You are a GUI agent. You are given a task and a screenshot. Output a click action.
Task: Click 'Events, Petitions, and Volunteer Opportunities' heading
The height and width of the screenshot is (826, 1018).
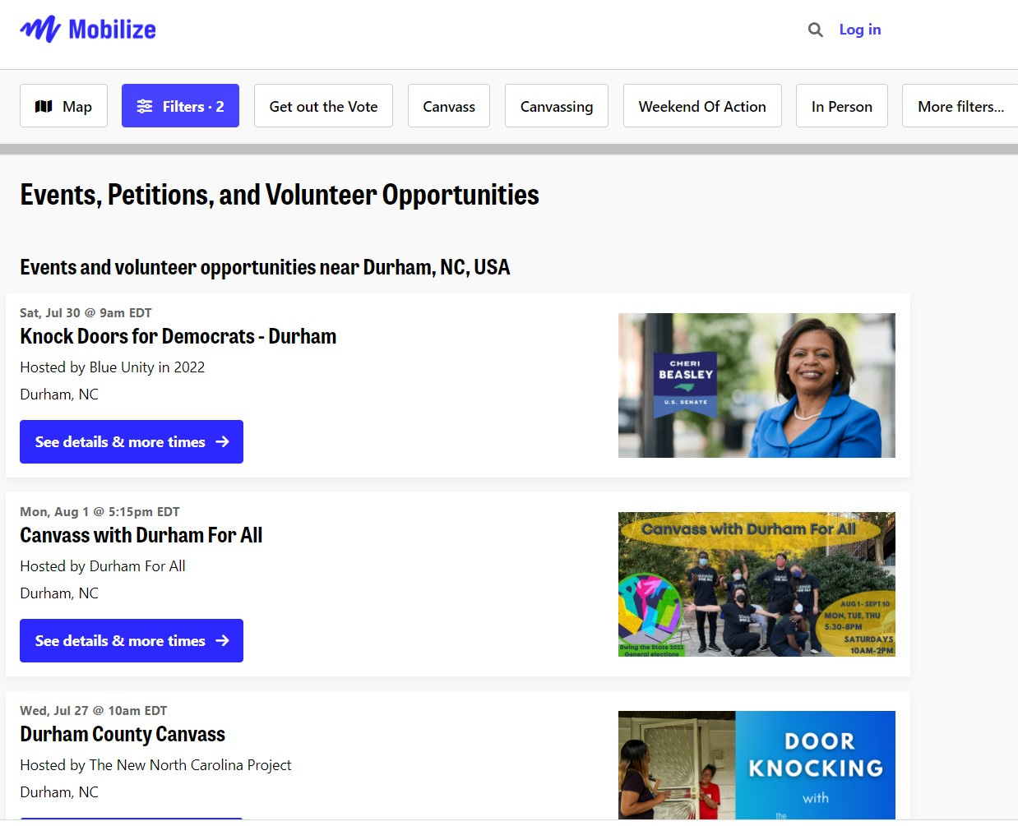click(x=280, y=195)
